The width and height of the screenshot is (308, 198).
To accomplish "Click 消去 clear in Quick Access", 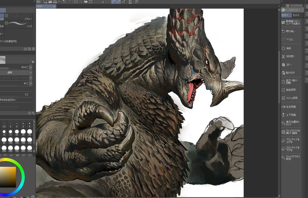I will [292, 48].
